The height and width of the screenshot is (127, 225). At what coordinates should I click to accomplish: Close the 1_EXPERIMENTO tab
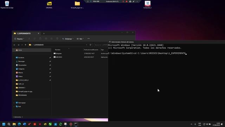point(38,34)
